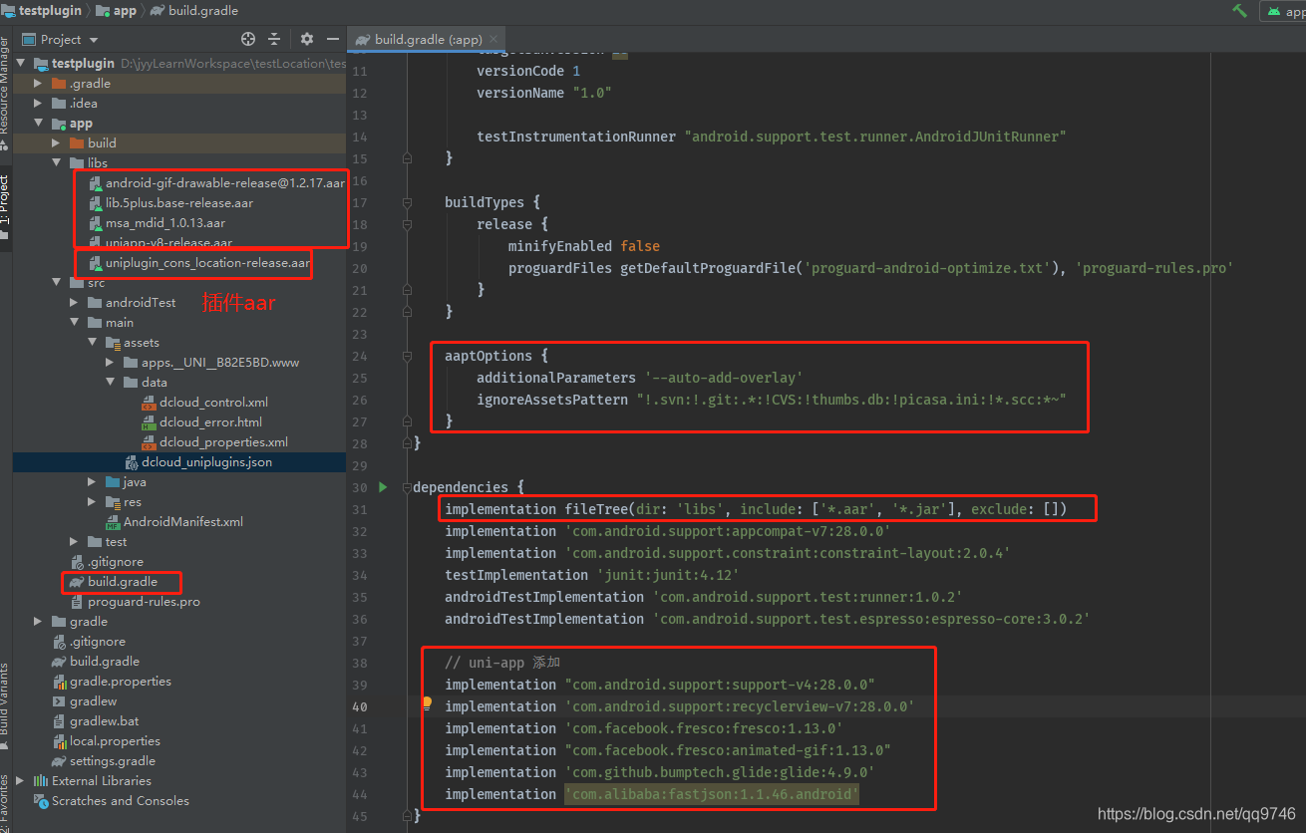The image size is (1306, 833).
Task: Click the Build hammer icon
Action: 1239,11
